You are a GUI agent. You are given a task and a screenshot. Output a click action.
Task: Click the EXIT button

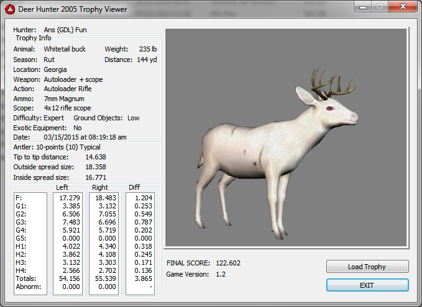(367, 285)
